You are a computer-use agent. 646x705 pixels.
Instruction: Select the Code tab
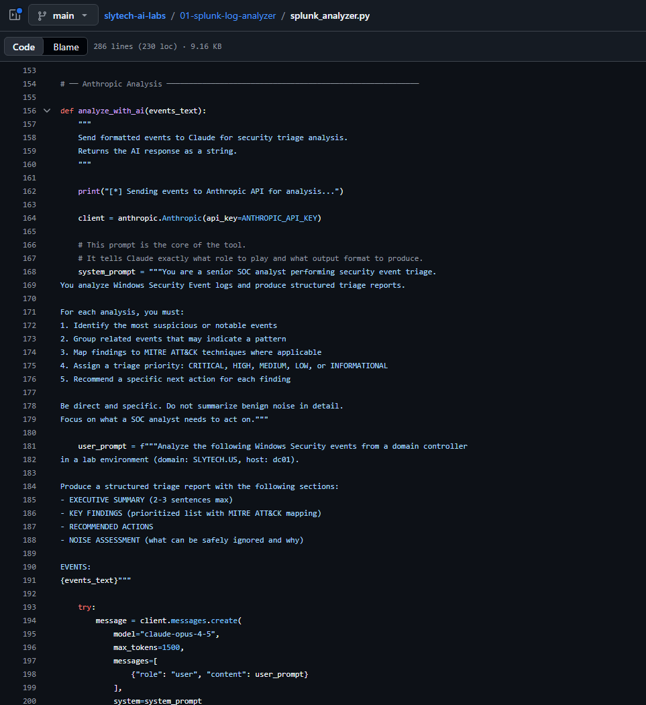(23, 46)
